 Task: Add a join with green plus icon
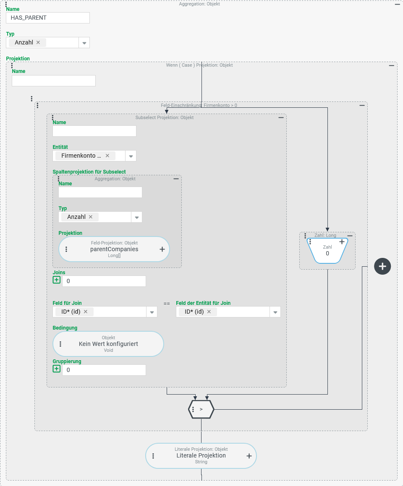pos(57,280)
